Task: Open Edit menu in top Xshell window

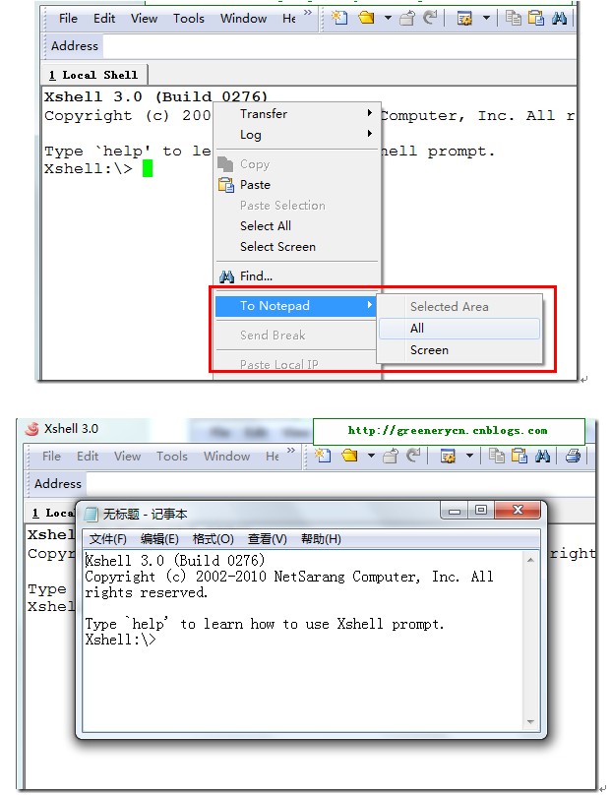Action: tap(104, 19)
